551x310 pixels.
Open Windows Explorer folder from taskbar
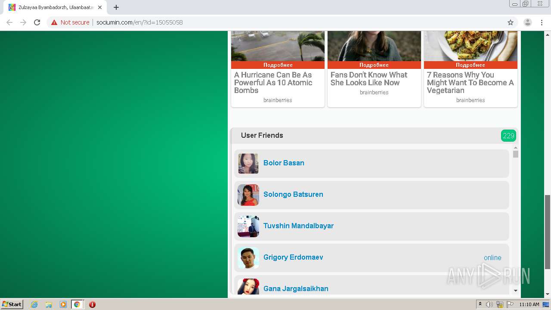[49, 304]
